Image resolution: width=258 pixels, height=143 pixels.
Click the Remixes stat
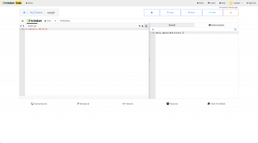pos(83,104)
